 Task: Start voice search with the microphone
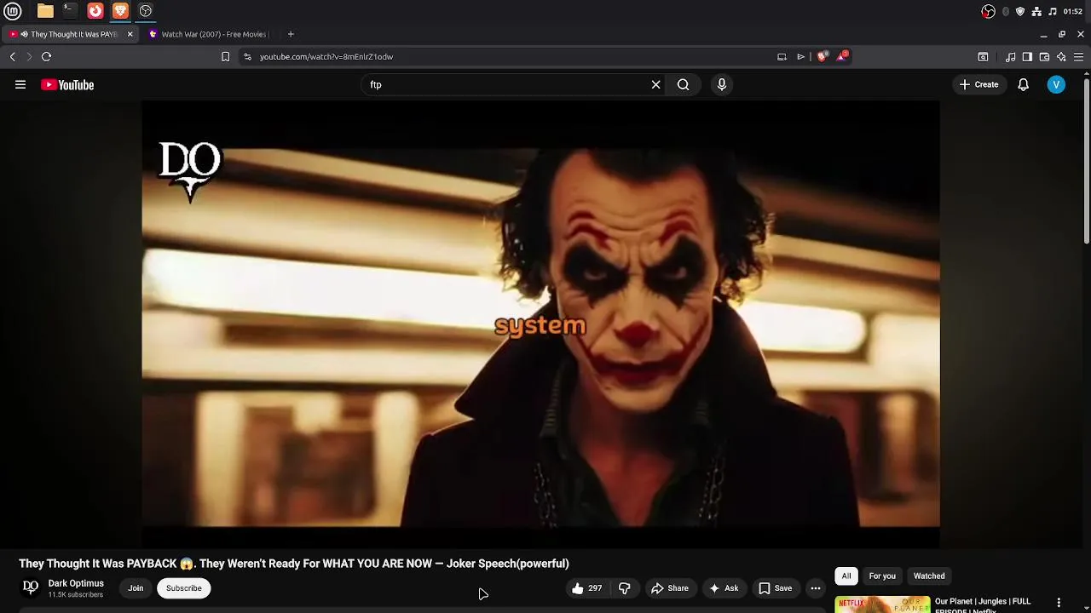pos(722,84)
